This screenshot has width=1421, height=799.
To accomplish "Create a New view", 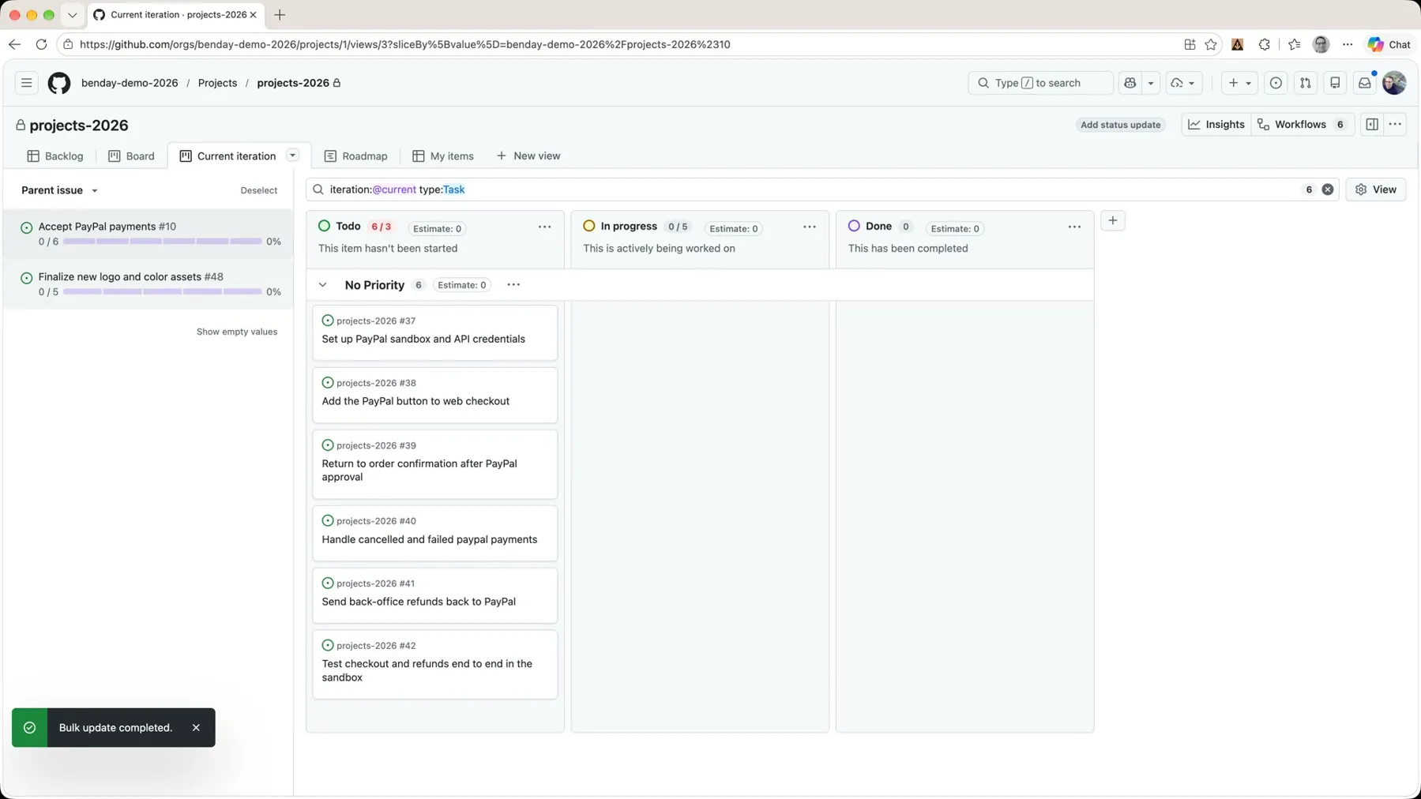I will point(528,156).
